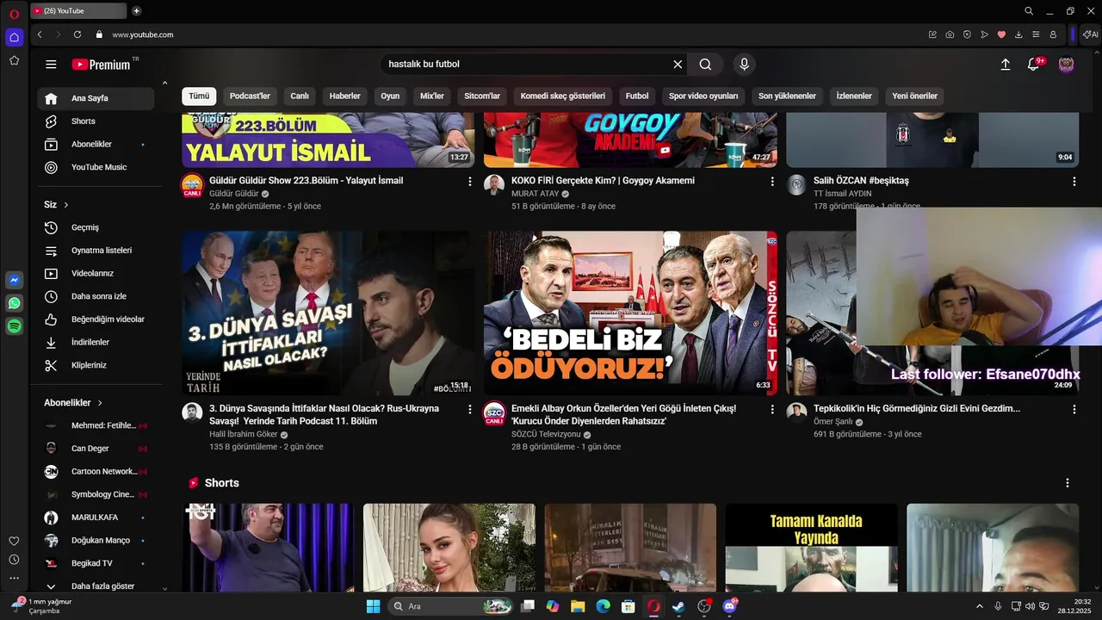Image resolution: width=1102 pixels, height=620 pixels.
Task: Open Windows Start menu
Action: point(373,606)
